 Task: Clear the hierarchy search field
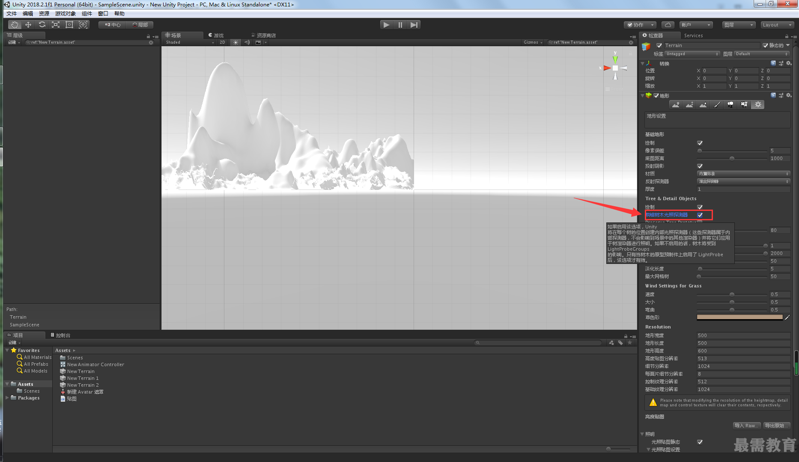tap(151, 42)
